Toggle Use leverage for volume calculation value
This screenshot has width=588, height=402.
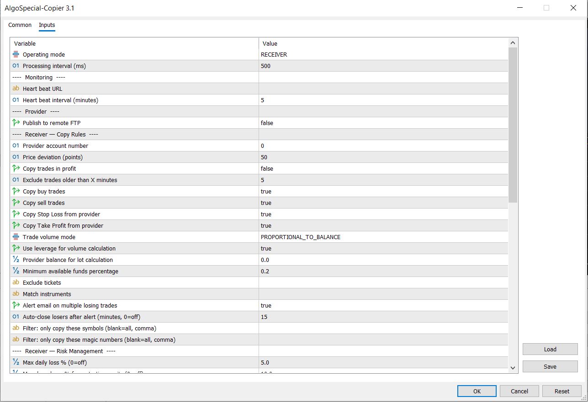tap(383, 248)
